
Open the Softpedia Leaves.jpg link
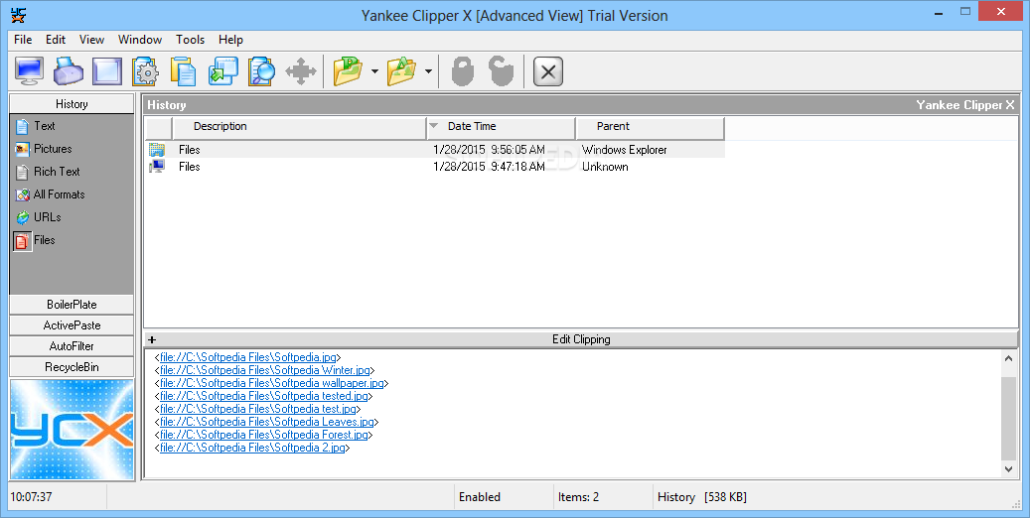267,422
